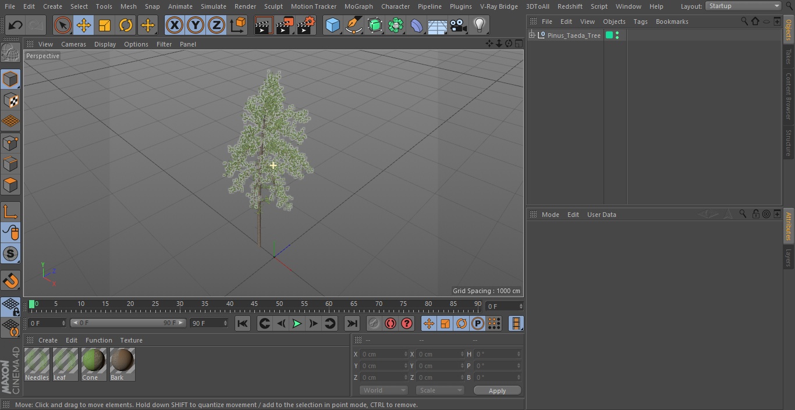
Task: Open the Simulate menu
Action: click(213, 6)
